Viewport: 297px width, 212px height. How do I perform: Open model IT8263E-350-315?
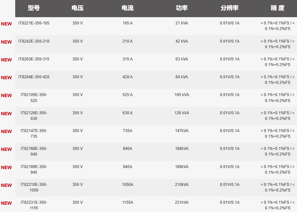(x=34, y=59)
